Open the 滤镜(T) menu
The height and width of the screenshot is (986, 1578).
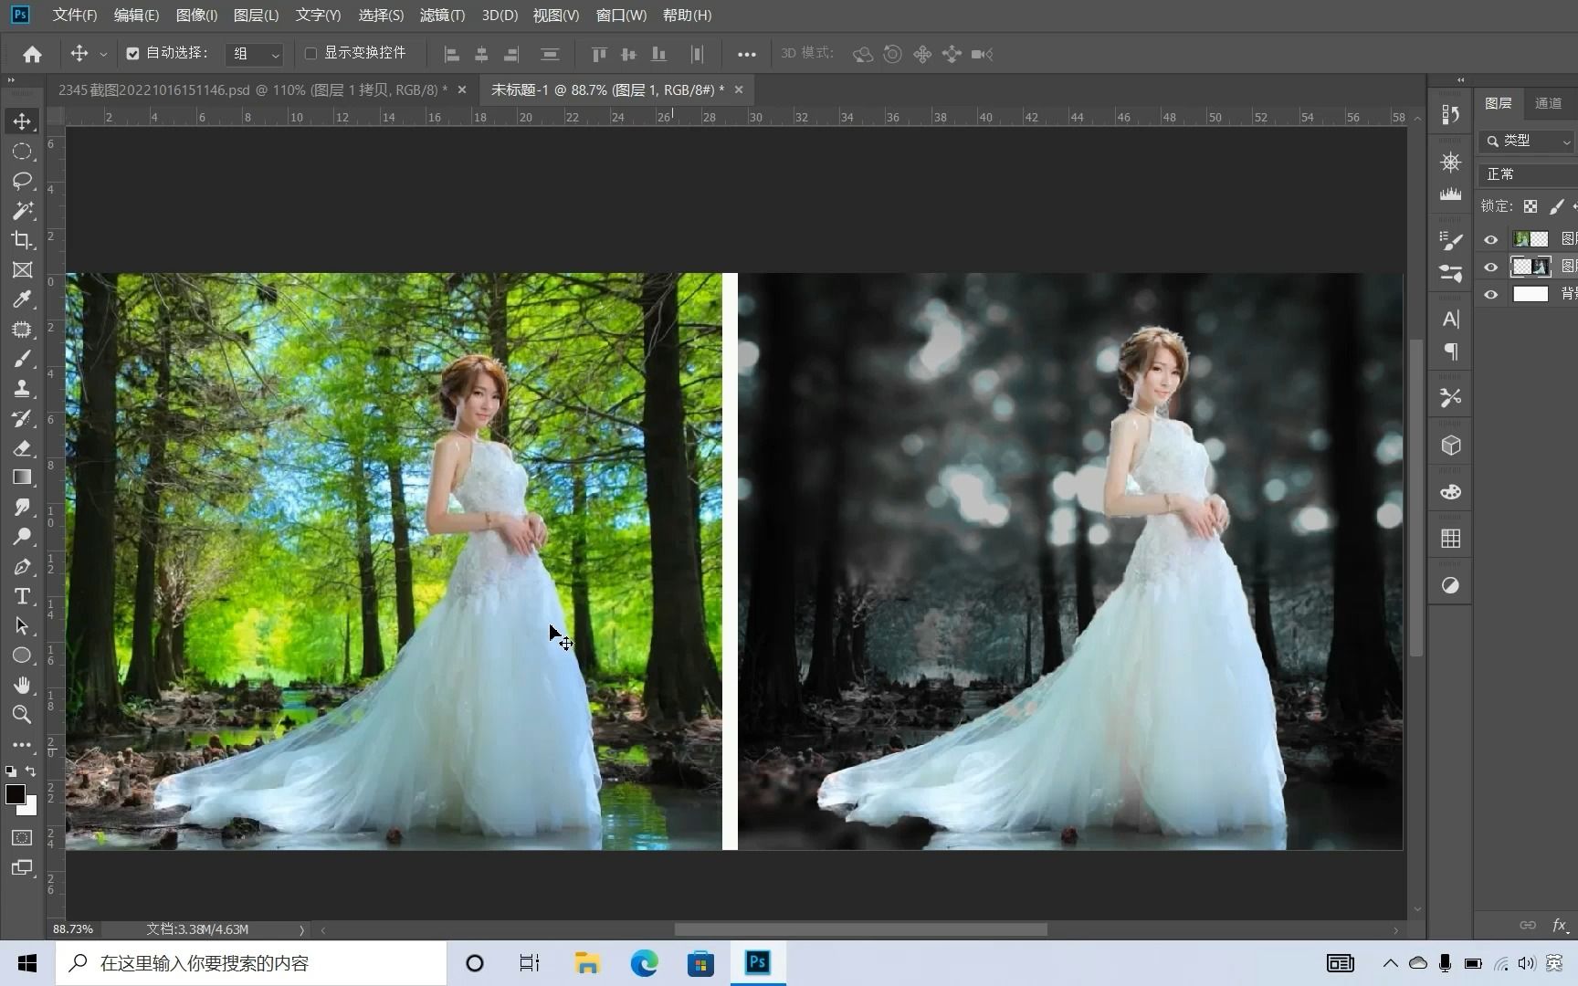tap(442, 16)
